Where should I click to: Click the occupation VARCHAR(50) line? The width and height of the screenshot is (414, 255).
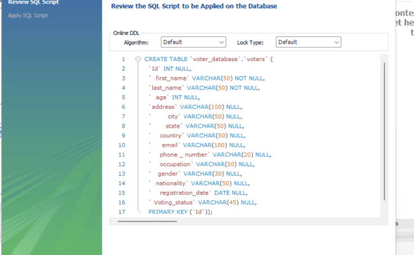(x=201, y=164)
